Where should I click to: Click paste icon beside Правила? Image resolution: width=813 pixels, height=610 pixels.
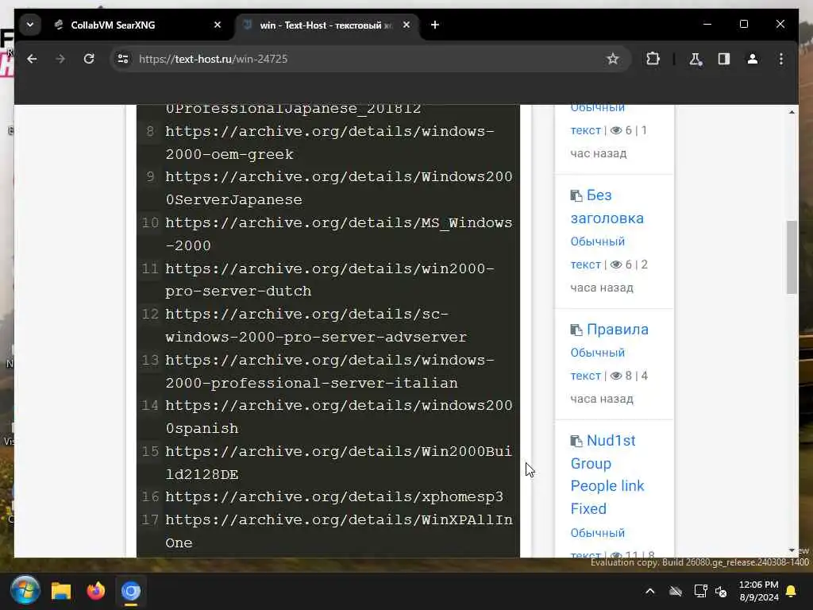coord(576,330)
